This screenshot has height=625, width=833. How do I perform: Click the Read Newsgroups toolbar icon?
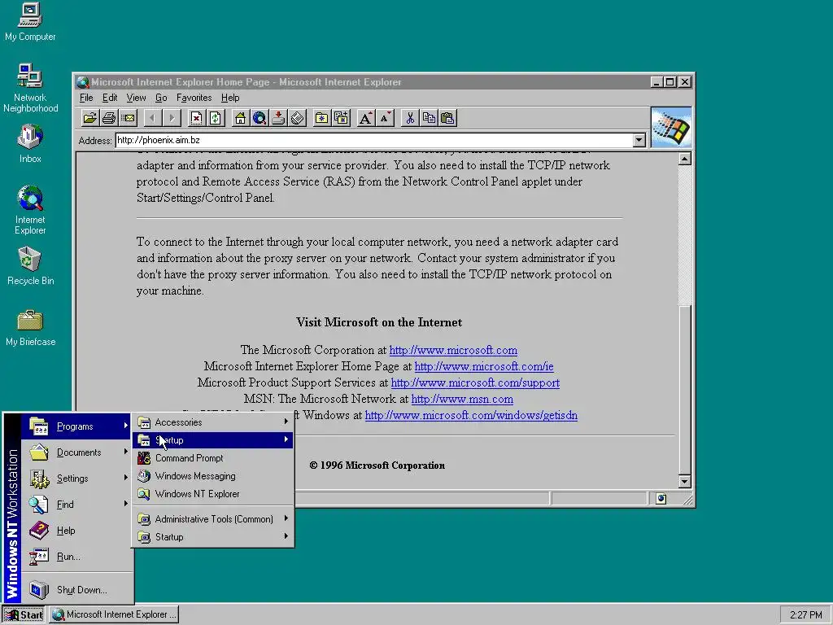pos(278,118)
